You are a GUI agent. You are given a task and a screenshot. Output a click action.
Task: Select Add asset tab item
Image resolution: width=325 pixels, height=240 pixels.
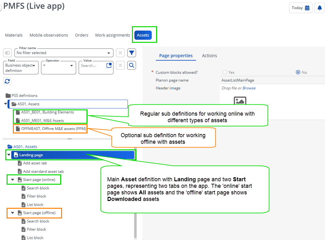pos(35,163)
